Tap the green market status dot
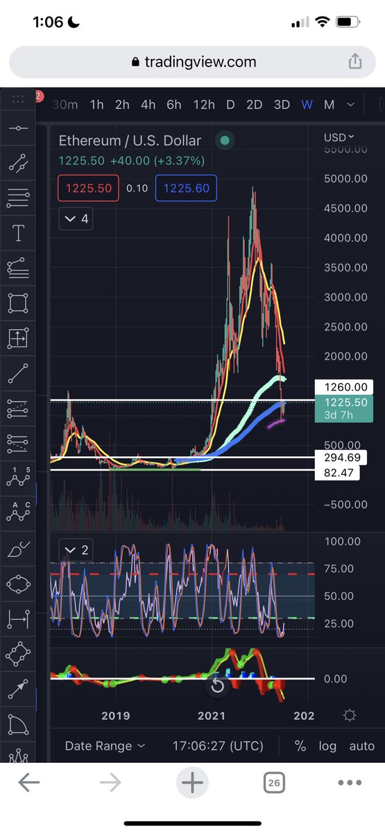 click(225, 141)
